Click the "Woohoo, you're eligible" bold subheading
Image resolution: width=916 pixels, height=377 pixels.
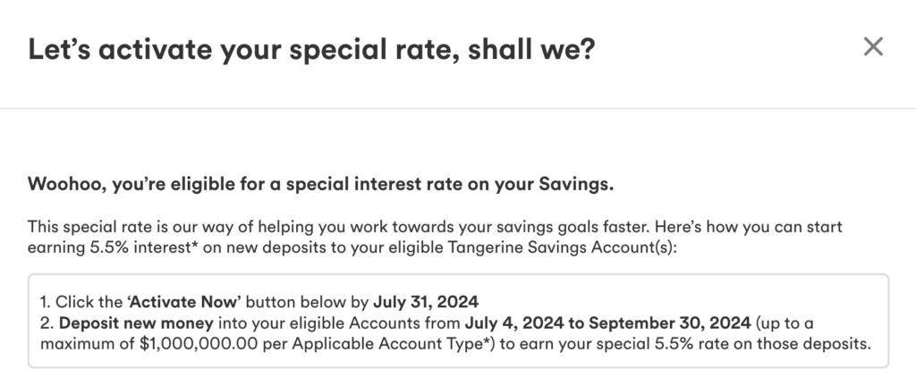320,185
